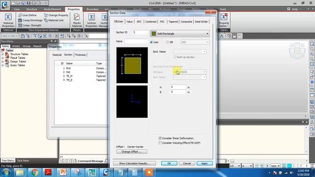Viewport: 315px width, 177px height.
Task: Open the lower Sect. Name dropdown
Action: point(189,77)
